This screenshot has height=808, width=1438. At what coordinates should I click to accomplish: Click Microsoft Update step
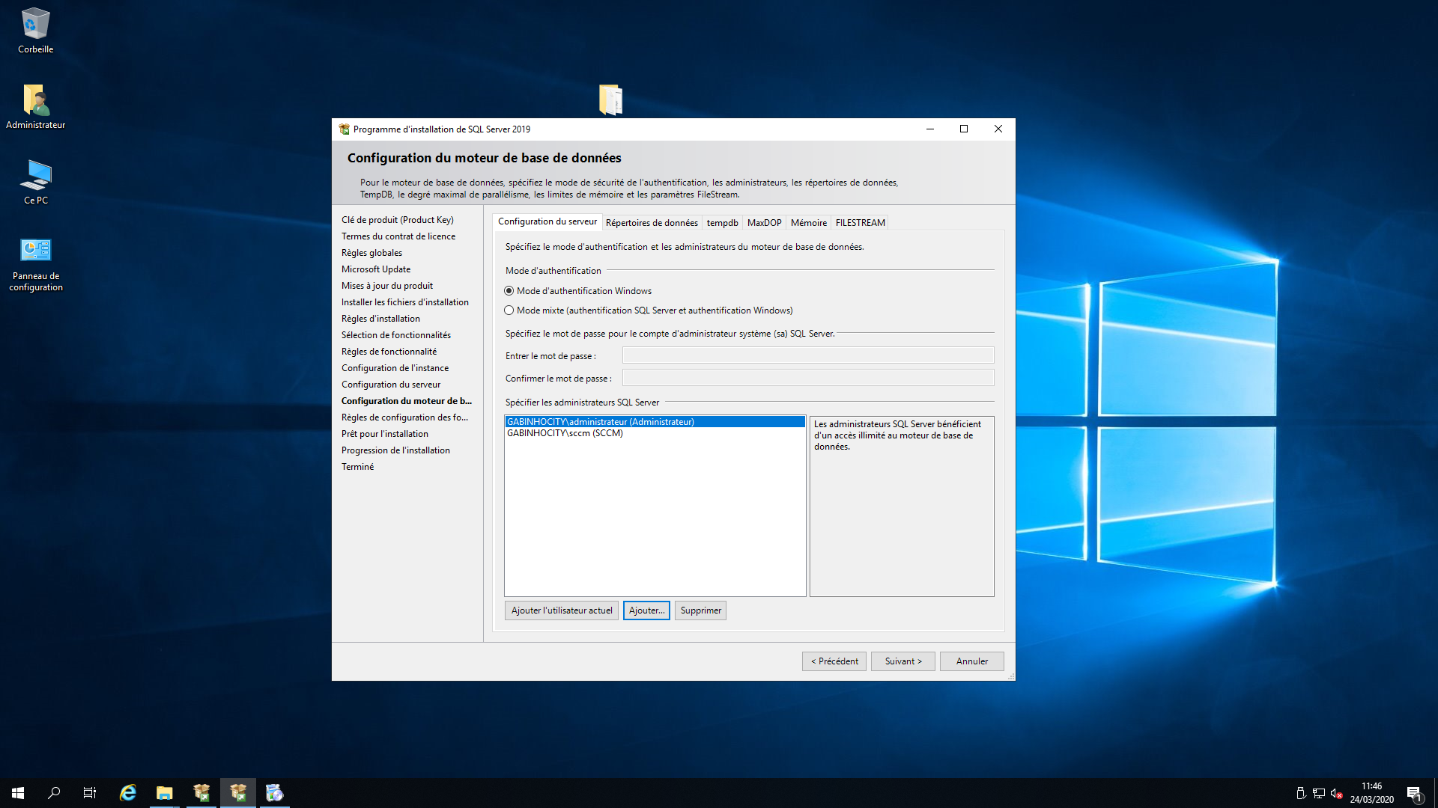[376, 269]
